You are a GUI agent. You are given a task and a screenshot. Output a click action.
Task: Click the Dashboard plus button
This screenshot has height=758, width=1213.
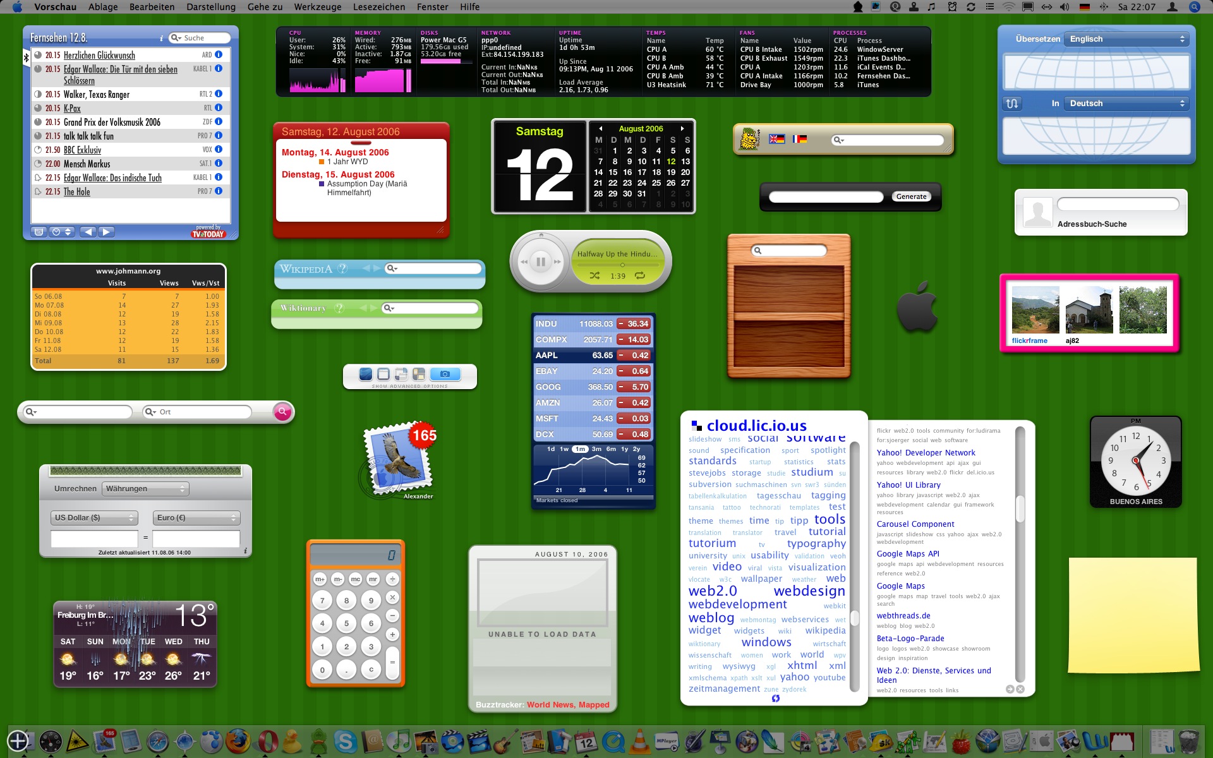point(18,740)
